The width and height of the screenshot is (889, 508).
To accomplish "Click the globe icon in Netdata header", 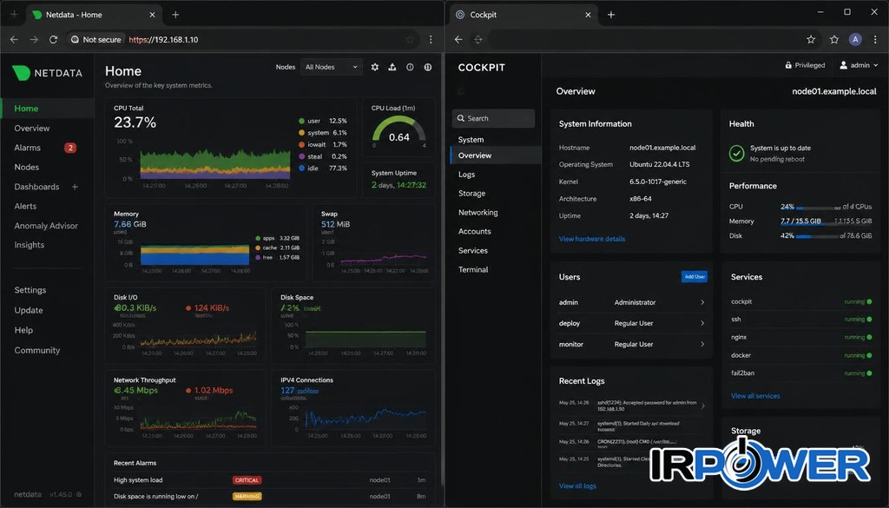I will [x=428, y=67].
